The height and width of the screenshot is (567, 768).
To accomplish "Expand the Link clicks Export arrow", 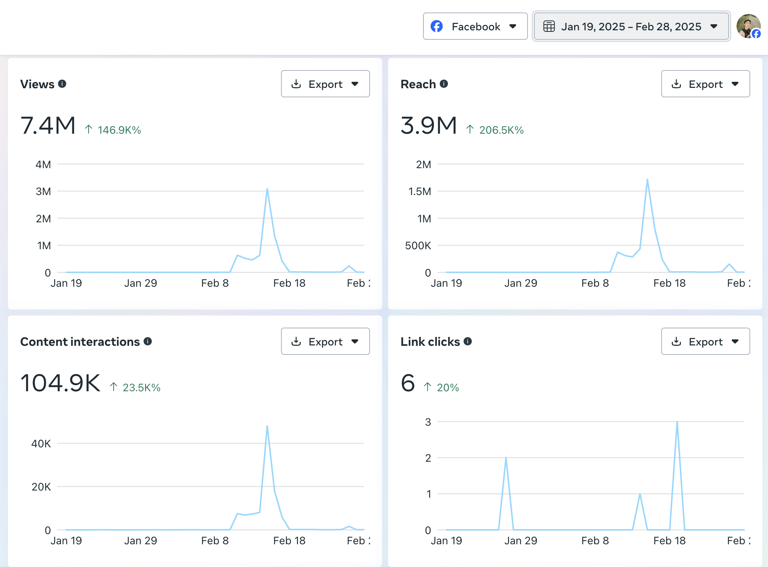I will click(735, 341).
